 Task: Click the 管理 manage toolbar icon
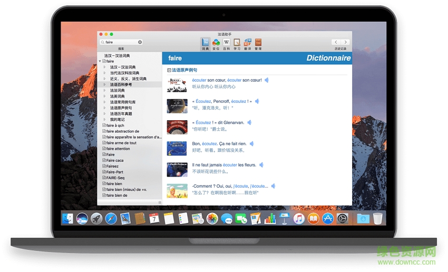258,42
